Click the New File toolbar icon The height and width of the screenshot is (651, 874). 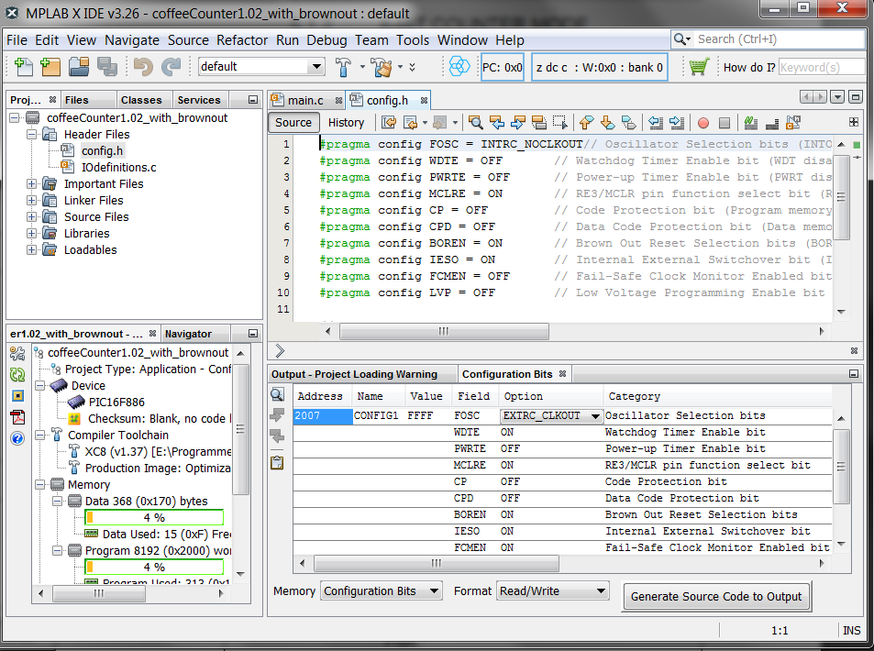tap(24, 67)
